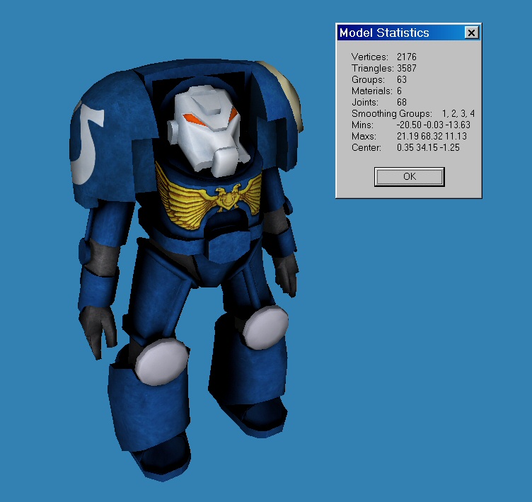The image size is (532, 502).
Task: Select the "Joints:" label
Action: tap(365, 102)
